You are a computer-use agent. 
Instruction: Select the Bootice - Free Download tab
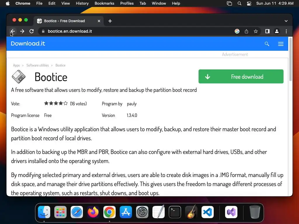pyautogui.click(x=69, y=21)
